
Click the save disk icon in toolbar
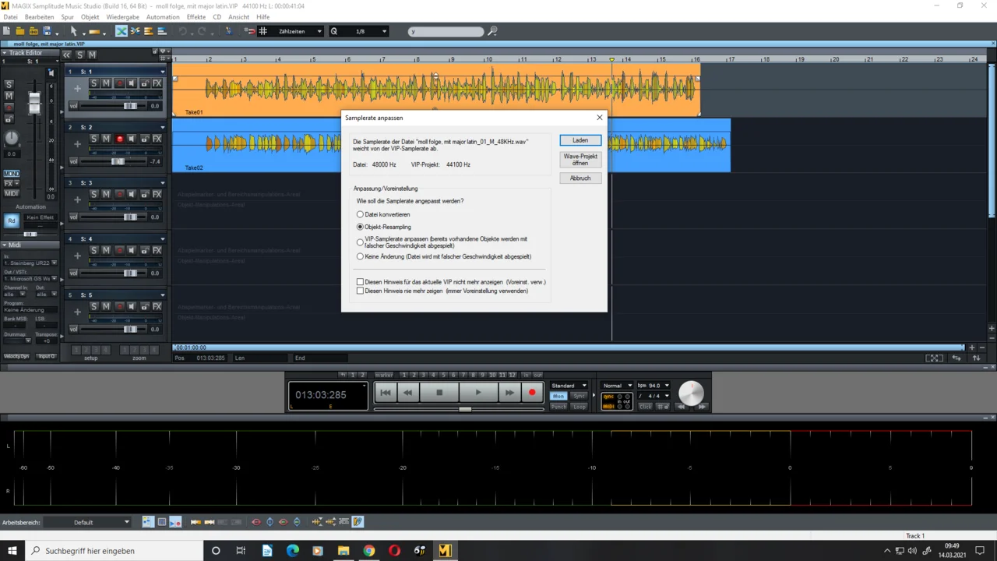click(x=47, y=31)
